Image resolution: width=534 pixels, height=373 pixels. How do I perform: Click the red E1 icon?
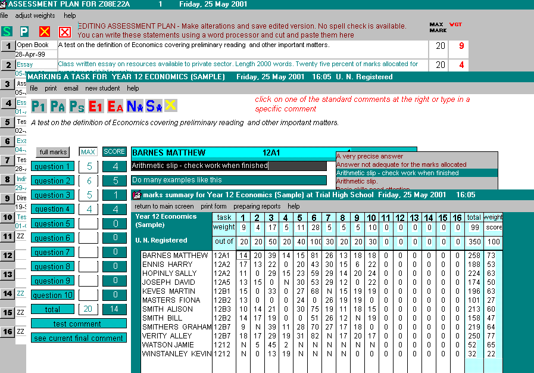[96, 106]
